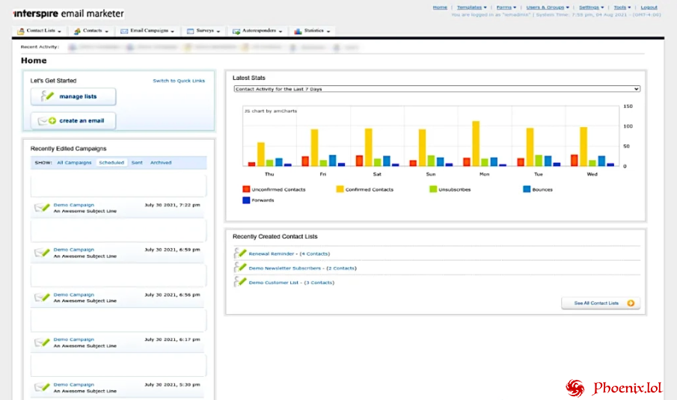The height and width of the screenshot is (400, 677).
Task: Switch to the Scheduled campaigns tab
Action: pos(111,162)
